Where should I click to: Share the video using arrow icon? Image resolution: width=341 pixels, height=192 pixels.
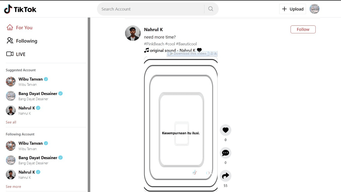pyautogui.click(x=225, y=176)
